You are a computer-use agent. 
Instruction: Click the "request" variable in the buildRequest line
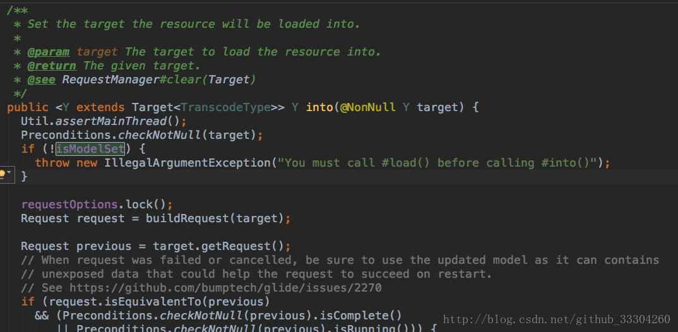tap(101, 218)
